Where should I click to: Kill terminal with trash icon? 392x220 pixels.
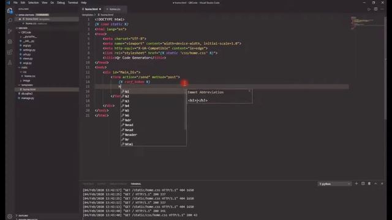(369, 183)
